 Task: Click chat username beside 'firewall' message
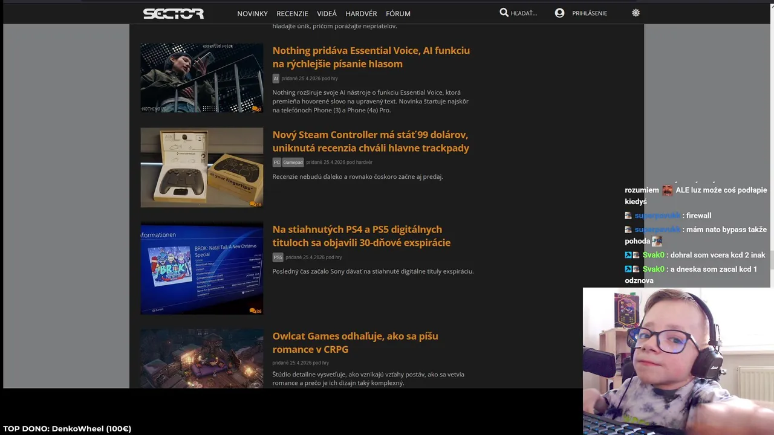[657, 216]
